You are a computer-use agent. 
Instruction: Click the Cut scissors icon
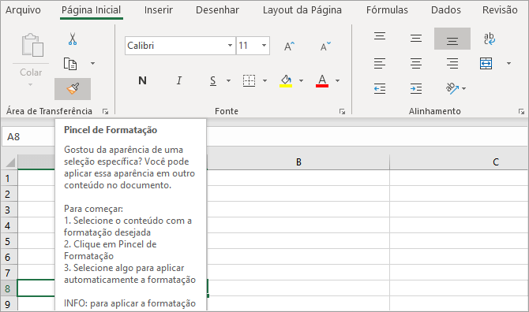[72, 39]
